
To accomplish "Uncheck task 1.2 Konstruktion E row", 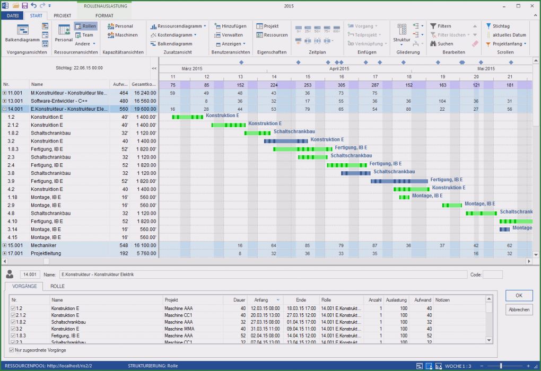I will coord(13,308).
